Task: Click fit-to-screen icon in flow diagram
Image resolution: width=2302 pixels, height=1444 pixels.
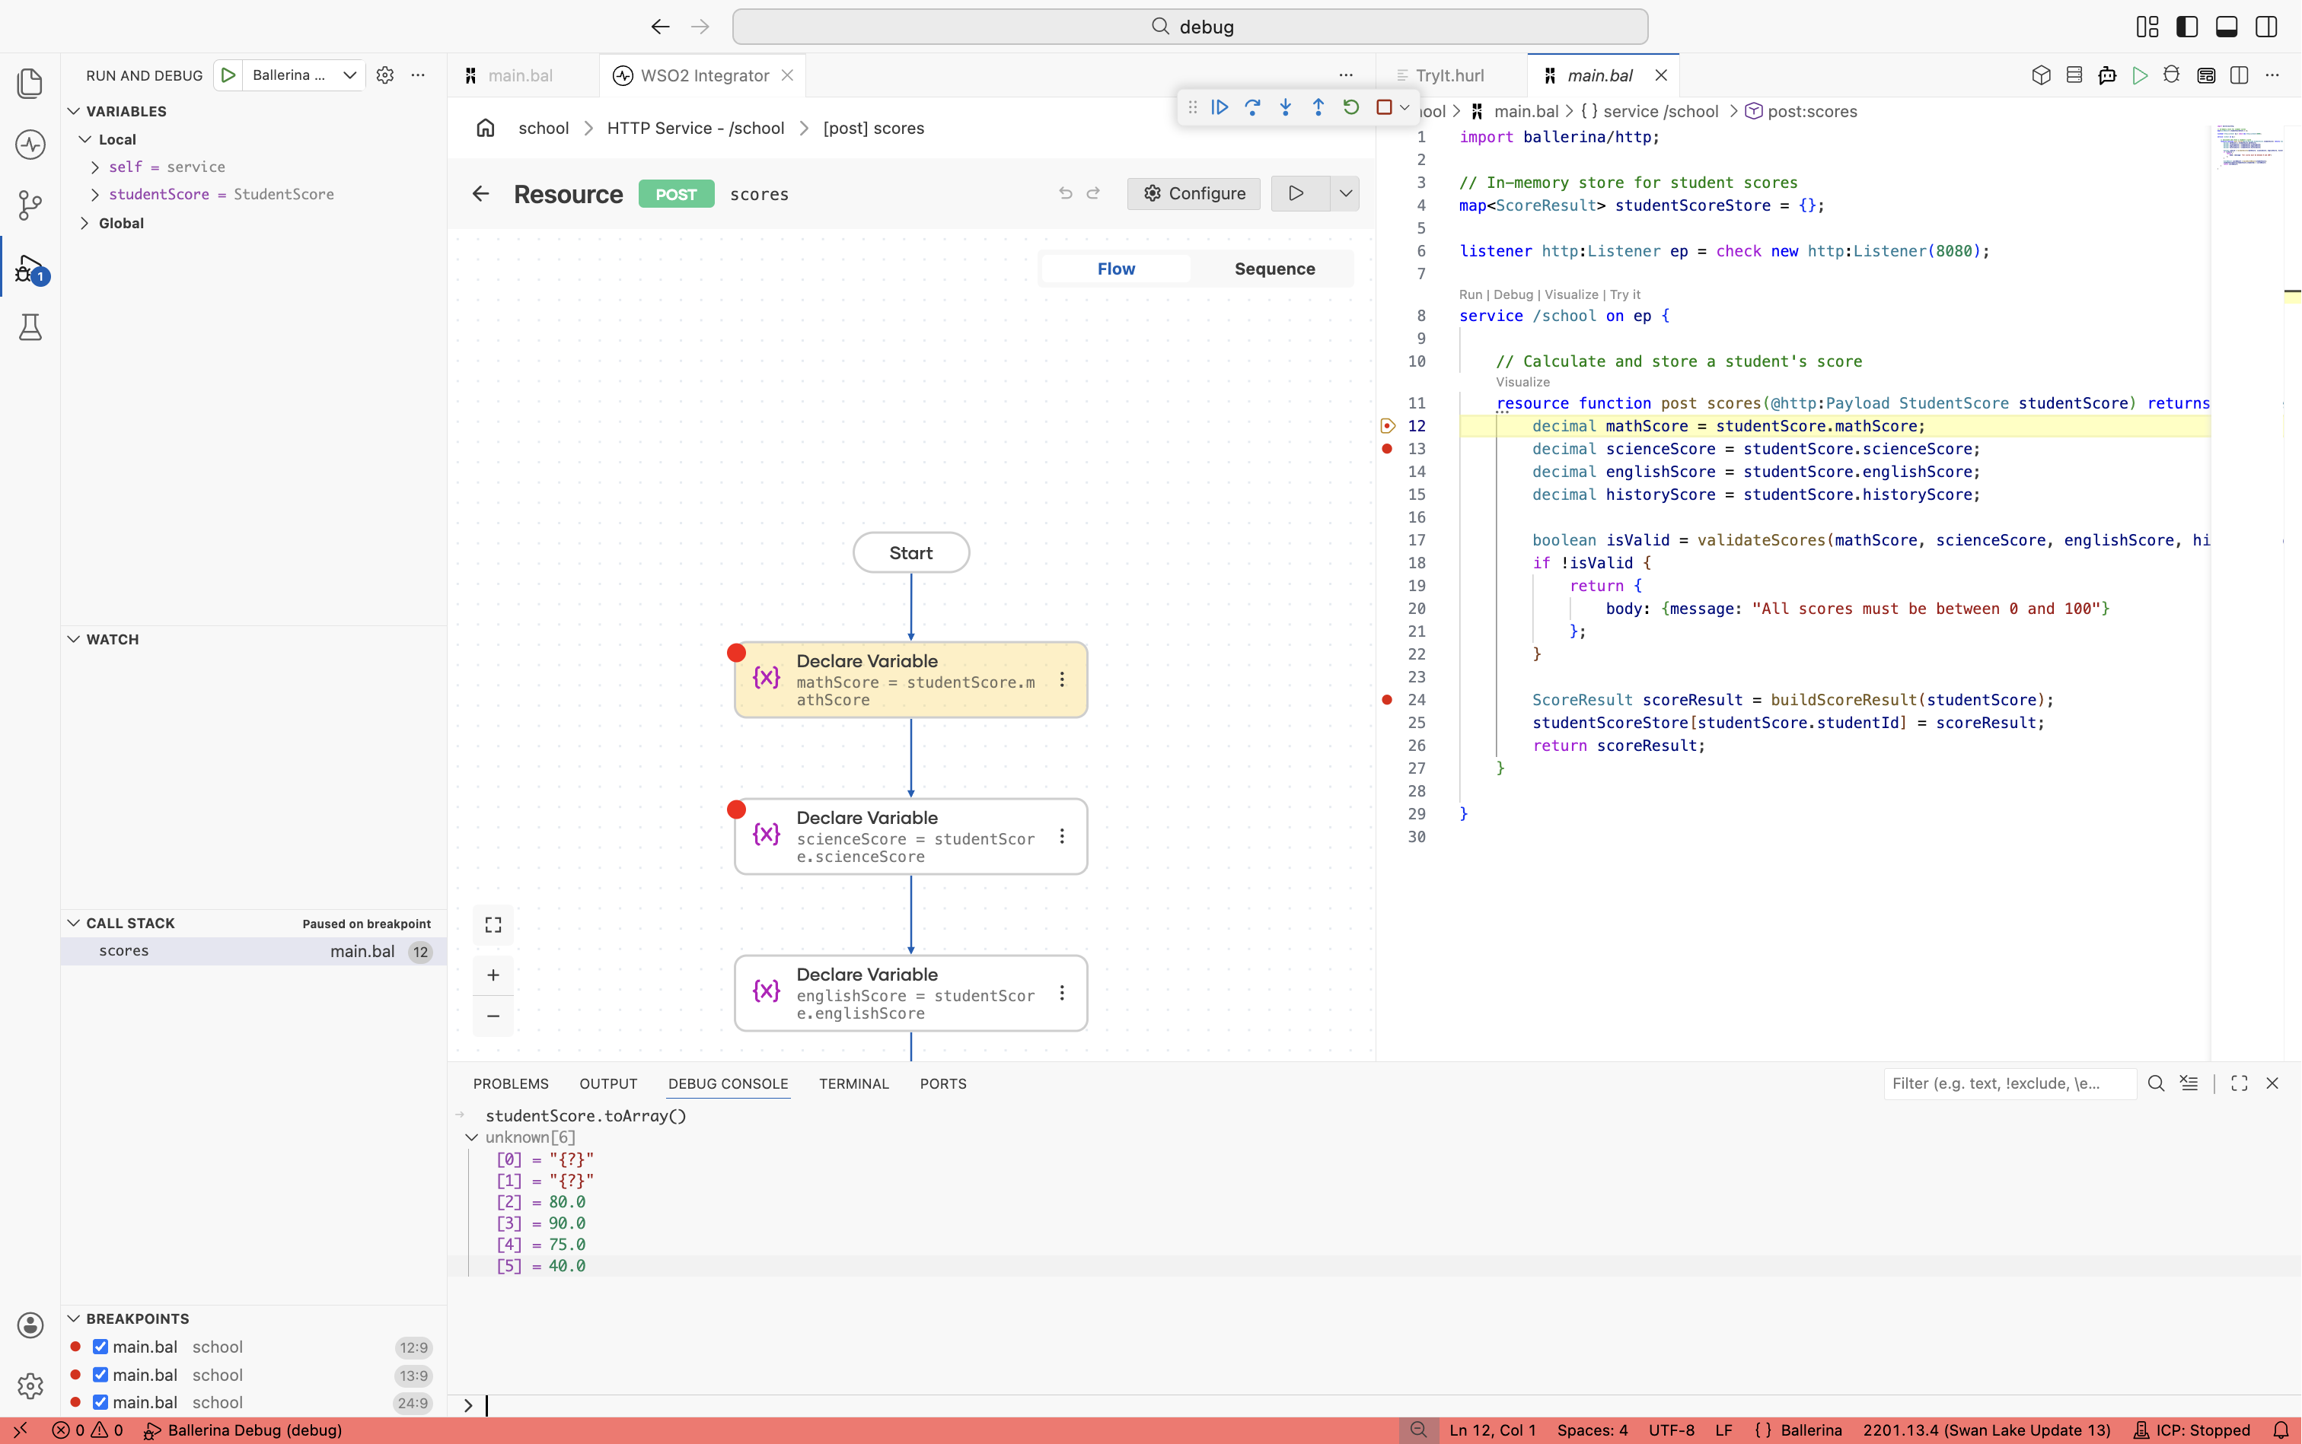Action: [493, 924]
